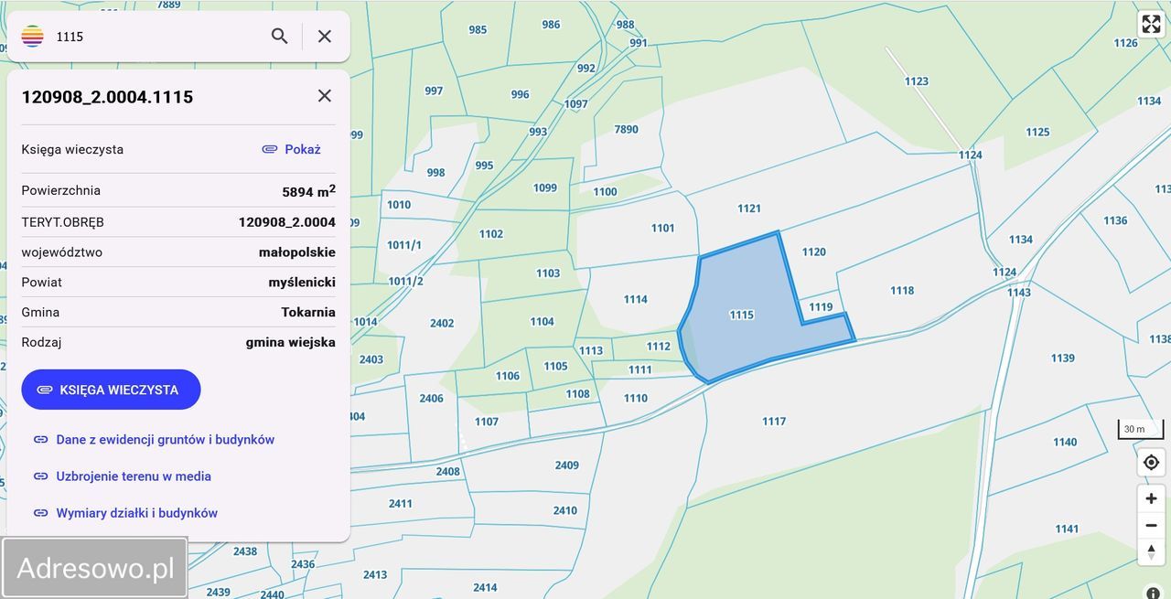The height and width of the screenshot is (599, 1171).
Task: Click Pokaż link for Księga wieczysta
Action: click(292, 149)
